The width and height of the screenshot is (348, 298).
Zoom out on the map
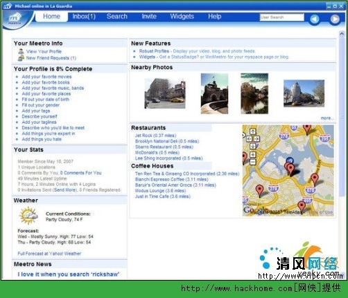click(253, 162)
